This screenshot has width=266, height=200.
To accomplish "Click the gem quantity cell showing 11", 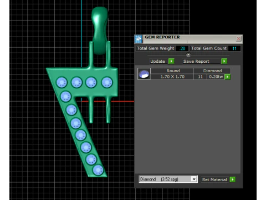I will pyautogui.click(x=201, y=77).
